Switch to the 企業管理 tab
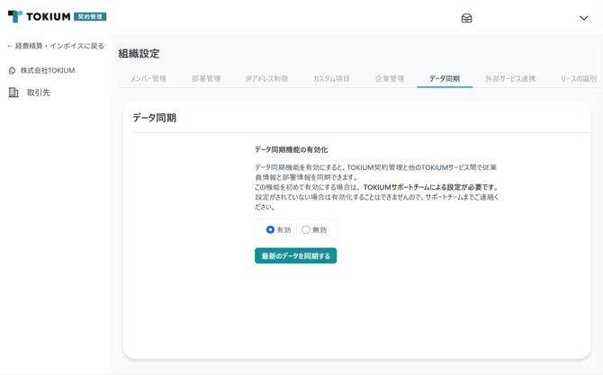Viewport: 603px width, 375px height. click(x=390, y=79)
